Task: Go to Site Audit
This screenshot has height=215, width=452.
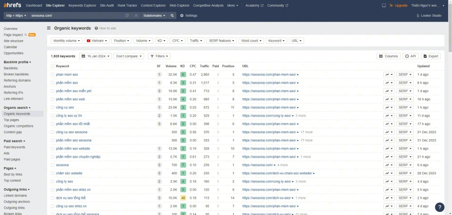Action: [x=107, y=5]
